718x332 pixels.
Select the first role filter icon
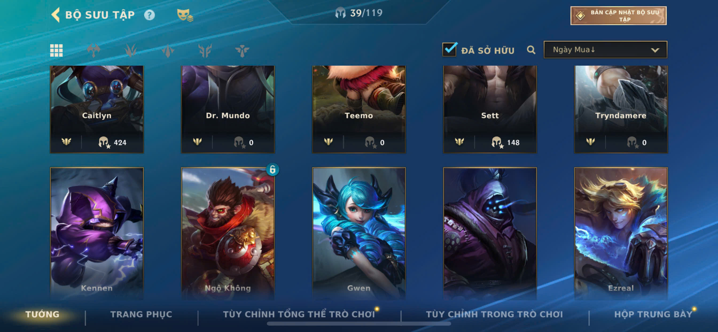pyautogui.click(x=93, y=51)
